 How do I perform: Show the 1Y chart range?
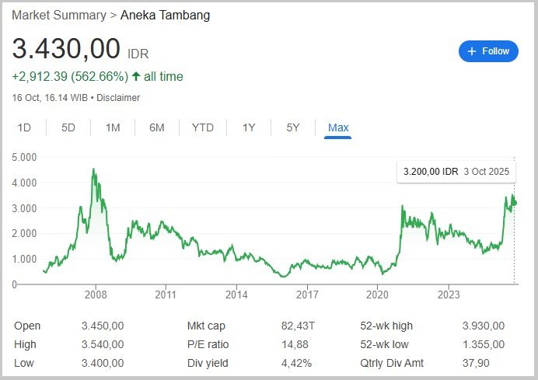coord(249,127)
